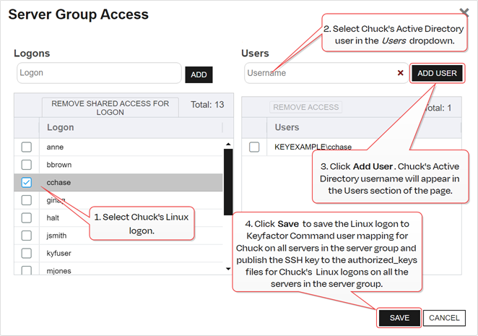The width and height of the screenshot is (478, 336).
Task: Enable the jsmith logon checkbox
Action: (27, 236)
